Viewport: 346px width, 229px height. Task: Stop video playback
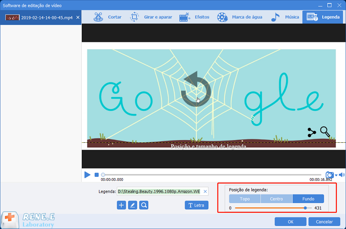pos(96,175)
